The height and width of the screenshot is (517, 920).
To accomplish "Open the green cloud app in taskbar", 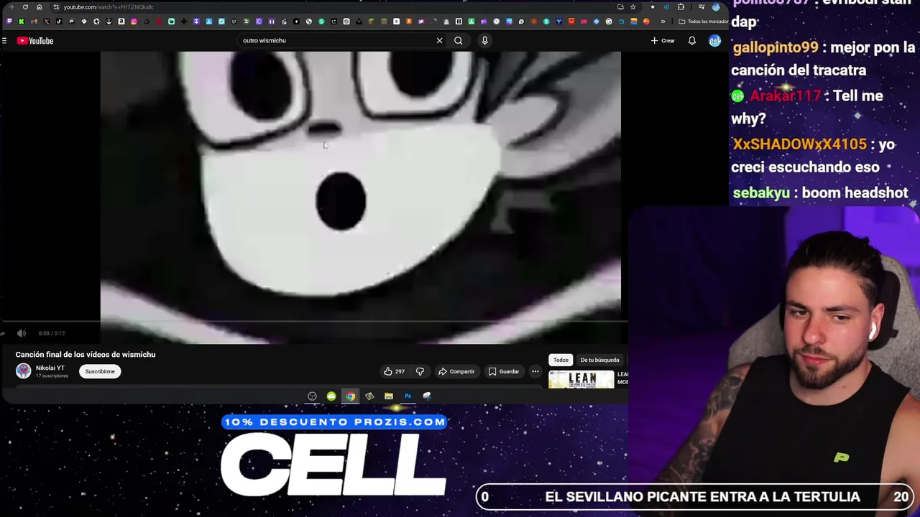I will (331, 396).
